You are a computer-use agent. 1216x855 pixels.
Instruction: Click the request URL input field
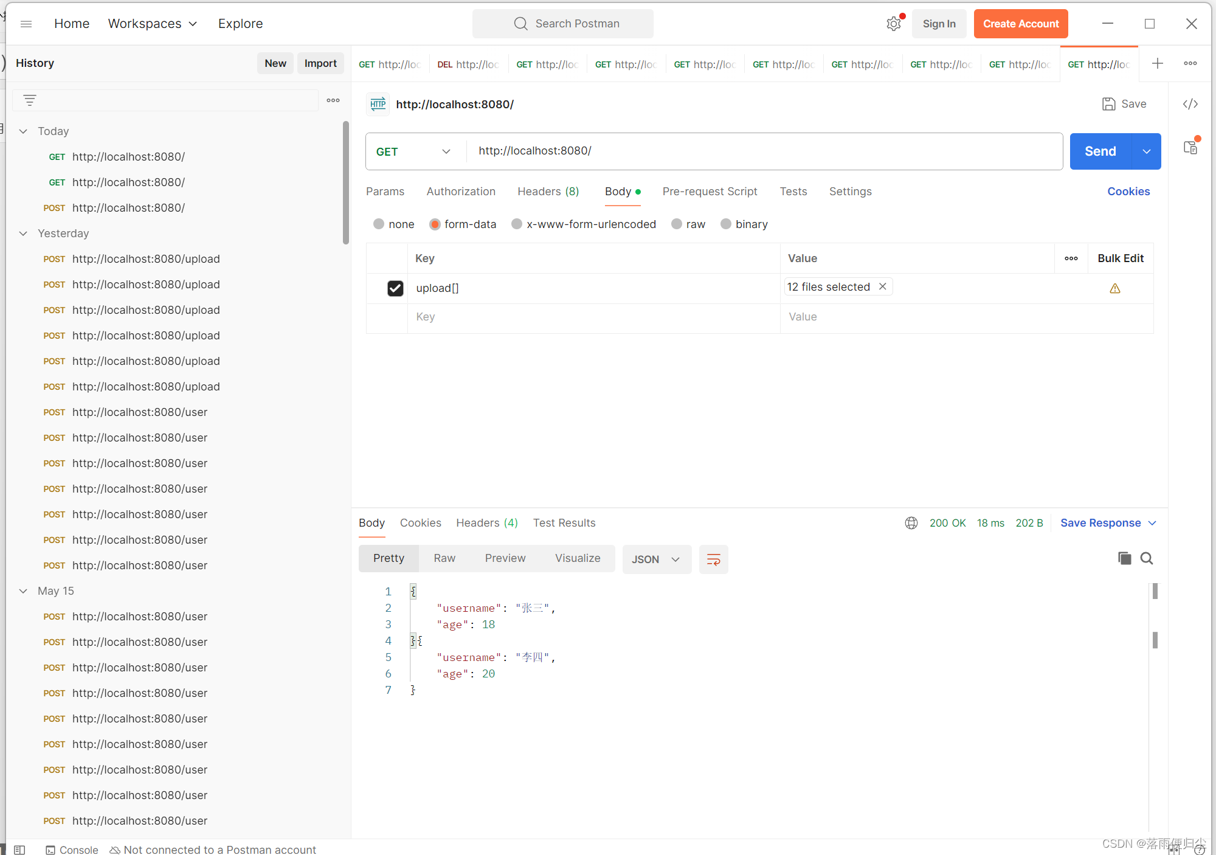pyautogui.click(x=764, y=151)
